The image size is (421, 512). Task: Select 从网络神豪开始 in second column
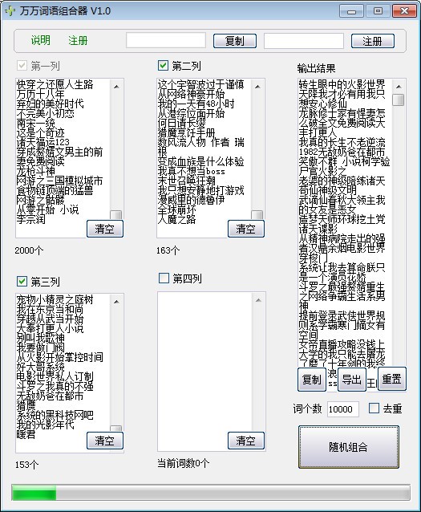click(x=191, y=95)
